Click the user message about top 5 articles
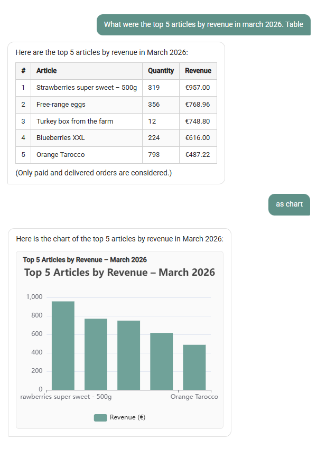317x449 pixels. click(x=203, y=25)
